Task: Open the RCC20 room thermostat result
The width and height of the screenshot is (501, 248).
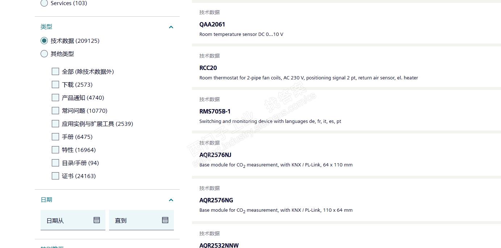Action: 208,68
